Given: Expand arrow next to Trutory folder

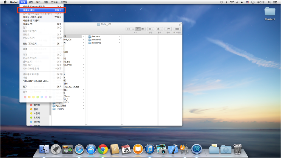Looking at the screenshot, I should (83, 109).
